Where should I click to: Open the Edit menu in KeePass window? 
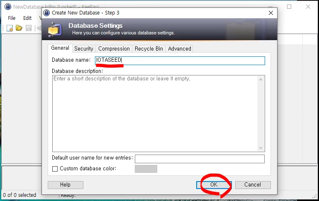27,18
